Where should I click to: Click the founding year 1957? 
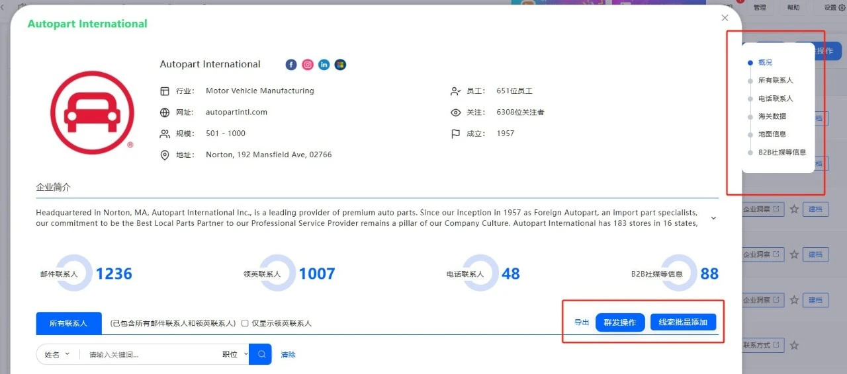point(506,133)
